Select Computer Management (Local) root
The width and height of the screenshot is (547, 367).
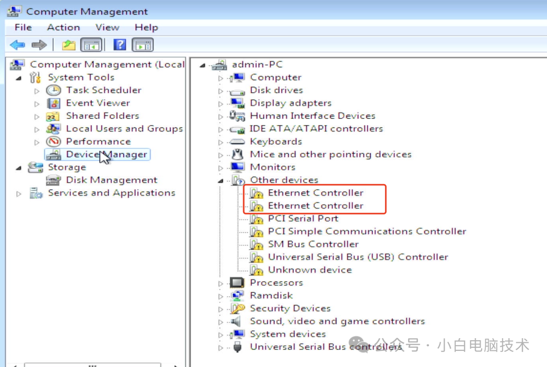tap(107, 64)
